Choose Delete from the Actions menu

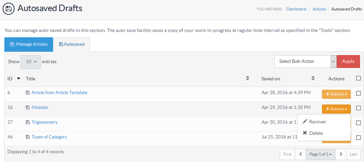tap(316, 133)
